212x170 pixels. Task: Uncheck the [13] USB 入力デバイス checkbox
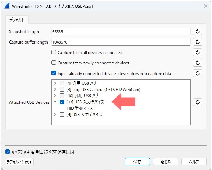[x=62, y=102]
